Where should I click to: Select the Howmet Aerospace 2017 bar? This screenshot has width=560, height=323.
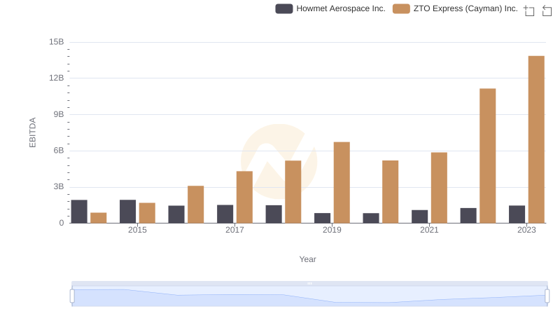pyautogui.click(x=225, y=214)
